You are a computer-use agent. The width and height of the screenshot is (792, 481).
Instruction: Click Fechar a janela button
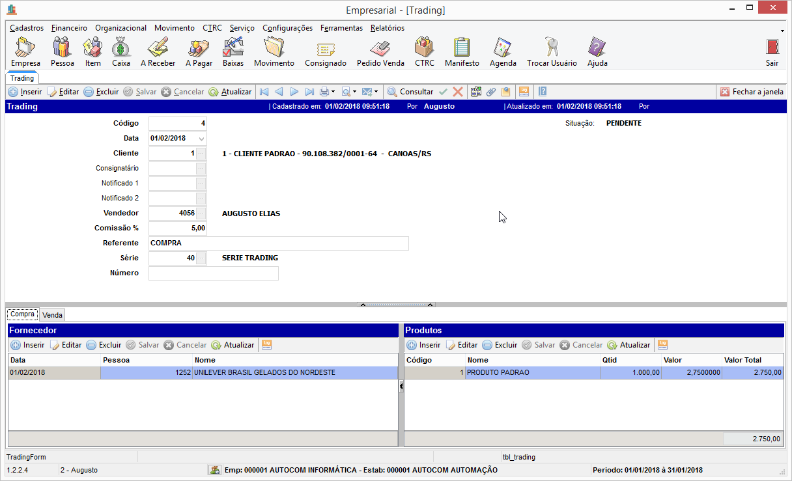click(x=752, y=92)
